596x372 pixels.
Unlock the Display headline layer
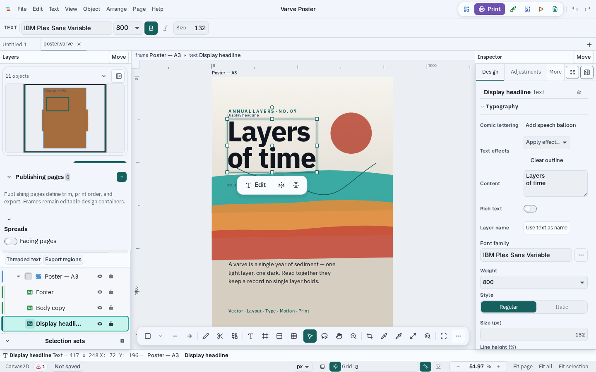click(111, 324)
